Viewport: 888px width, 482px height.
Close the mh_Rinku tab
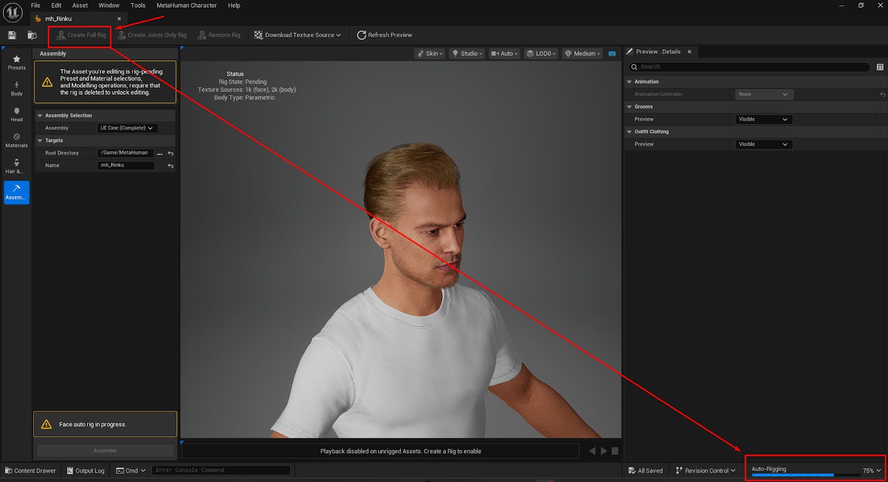pyautogui.click(x=119, y=19)
